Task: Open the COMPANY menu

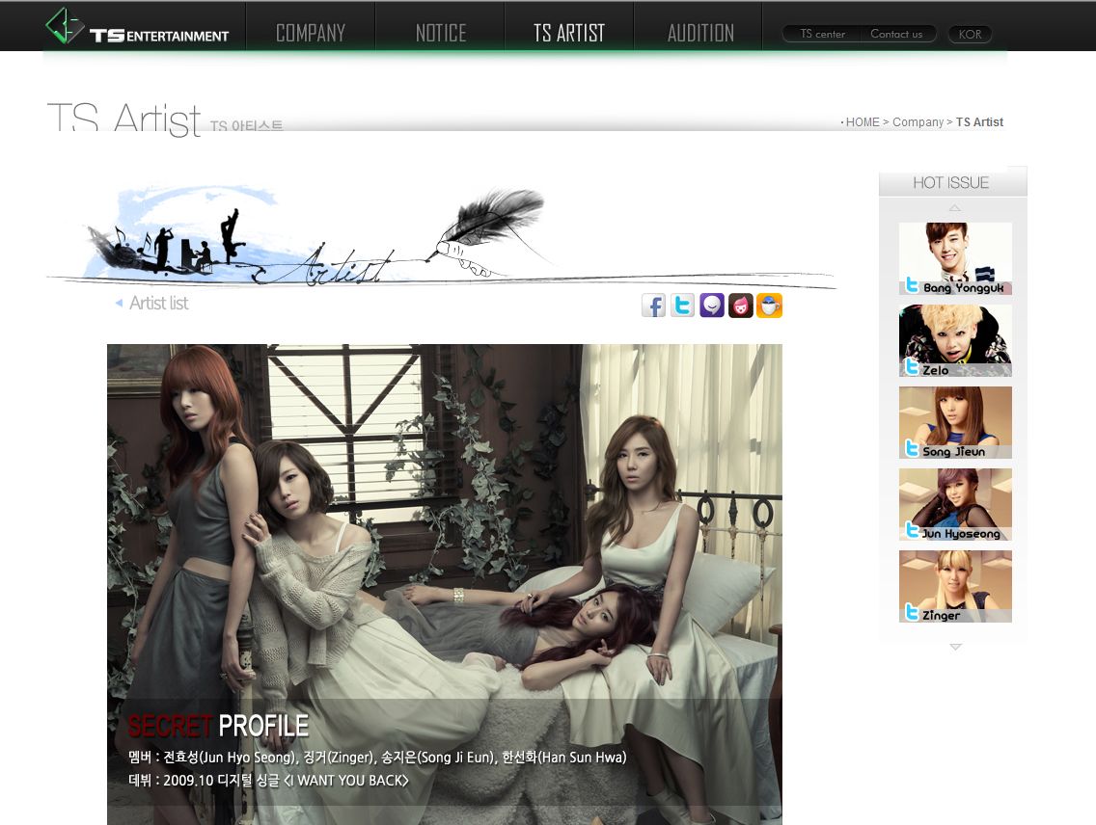Action: [x=311, y=33]
